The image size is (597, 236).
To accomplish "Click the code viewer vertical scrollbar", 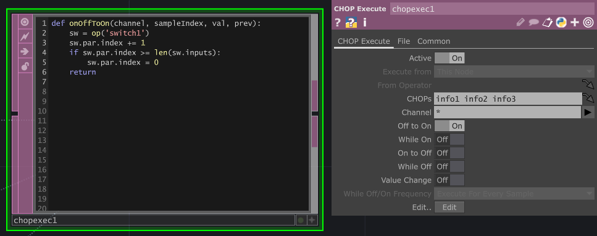I will 314,113.
